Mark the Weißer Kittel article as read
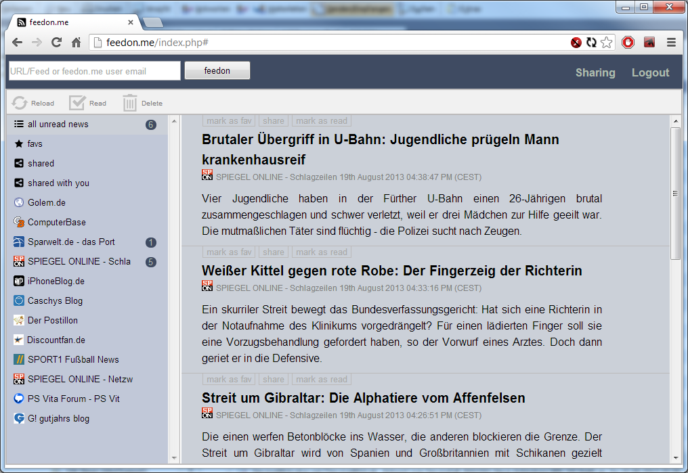 321,252
